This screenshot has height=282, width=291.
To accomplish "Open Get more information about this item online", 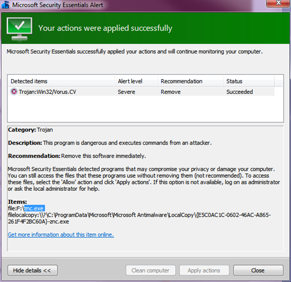I will pos(61,234).
